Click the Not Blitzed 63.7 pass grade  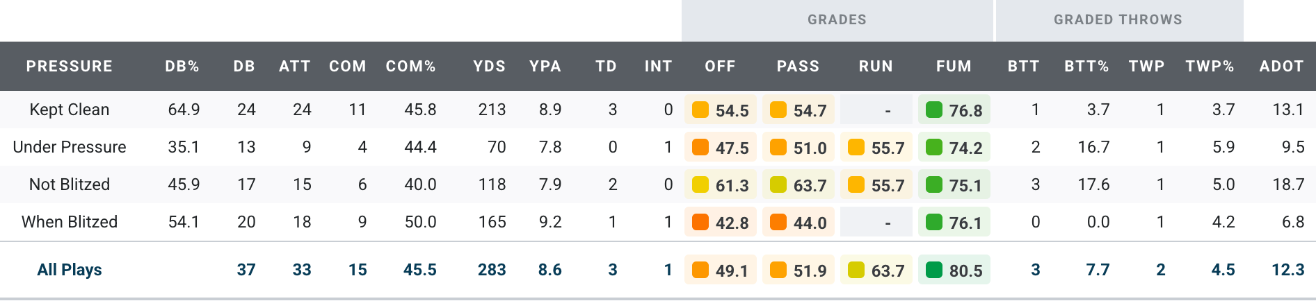[810, 185]
